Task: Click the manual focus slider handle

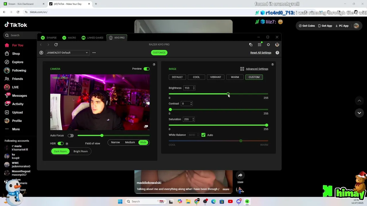Action: pyautogui.click(x=102, y=136)
